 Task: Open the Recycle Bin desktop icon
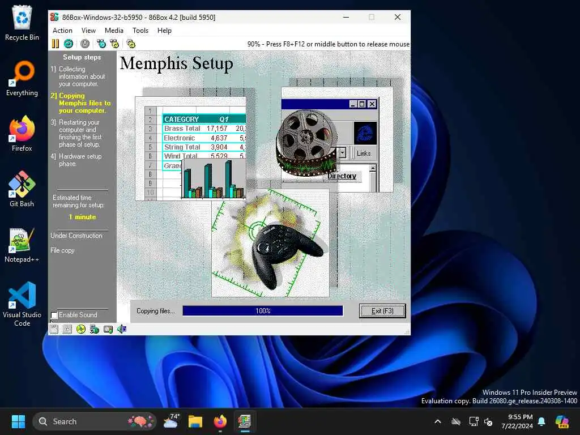(22, 23)
